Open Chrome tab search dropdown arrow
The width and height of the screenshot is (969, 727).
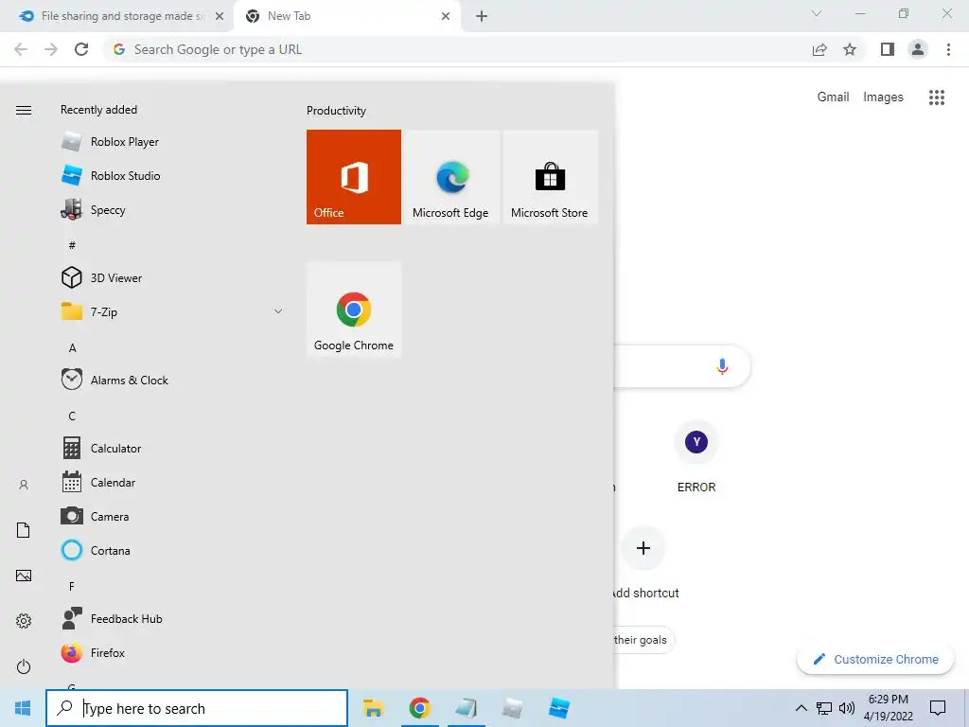(x=817, y=13)
